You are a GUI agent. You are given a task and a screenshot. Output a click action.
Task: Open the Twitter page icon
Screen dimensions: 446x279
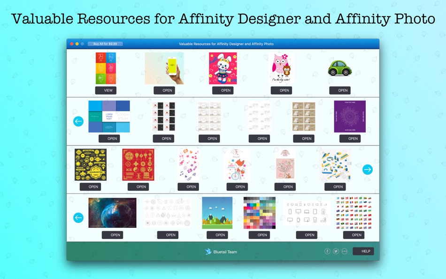(x=336, y=251)
